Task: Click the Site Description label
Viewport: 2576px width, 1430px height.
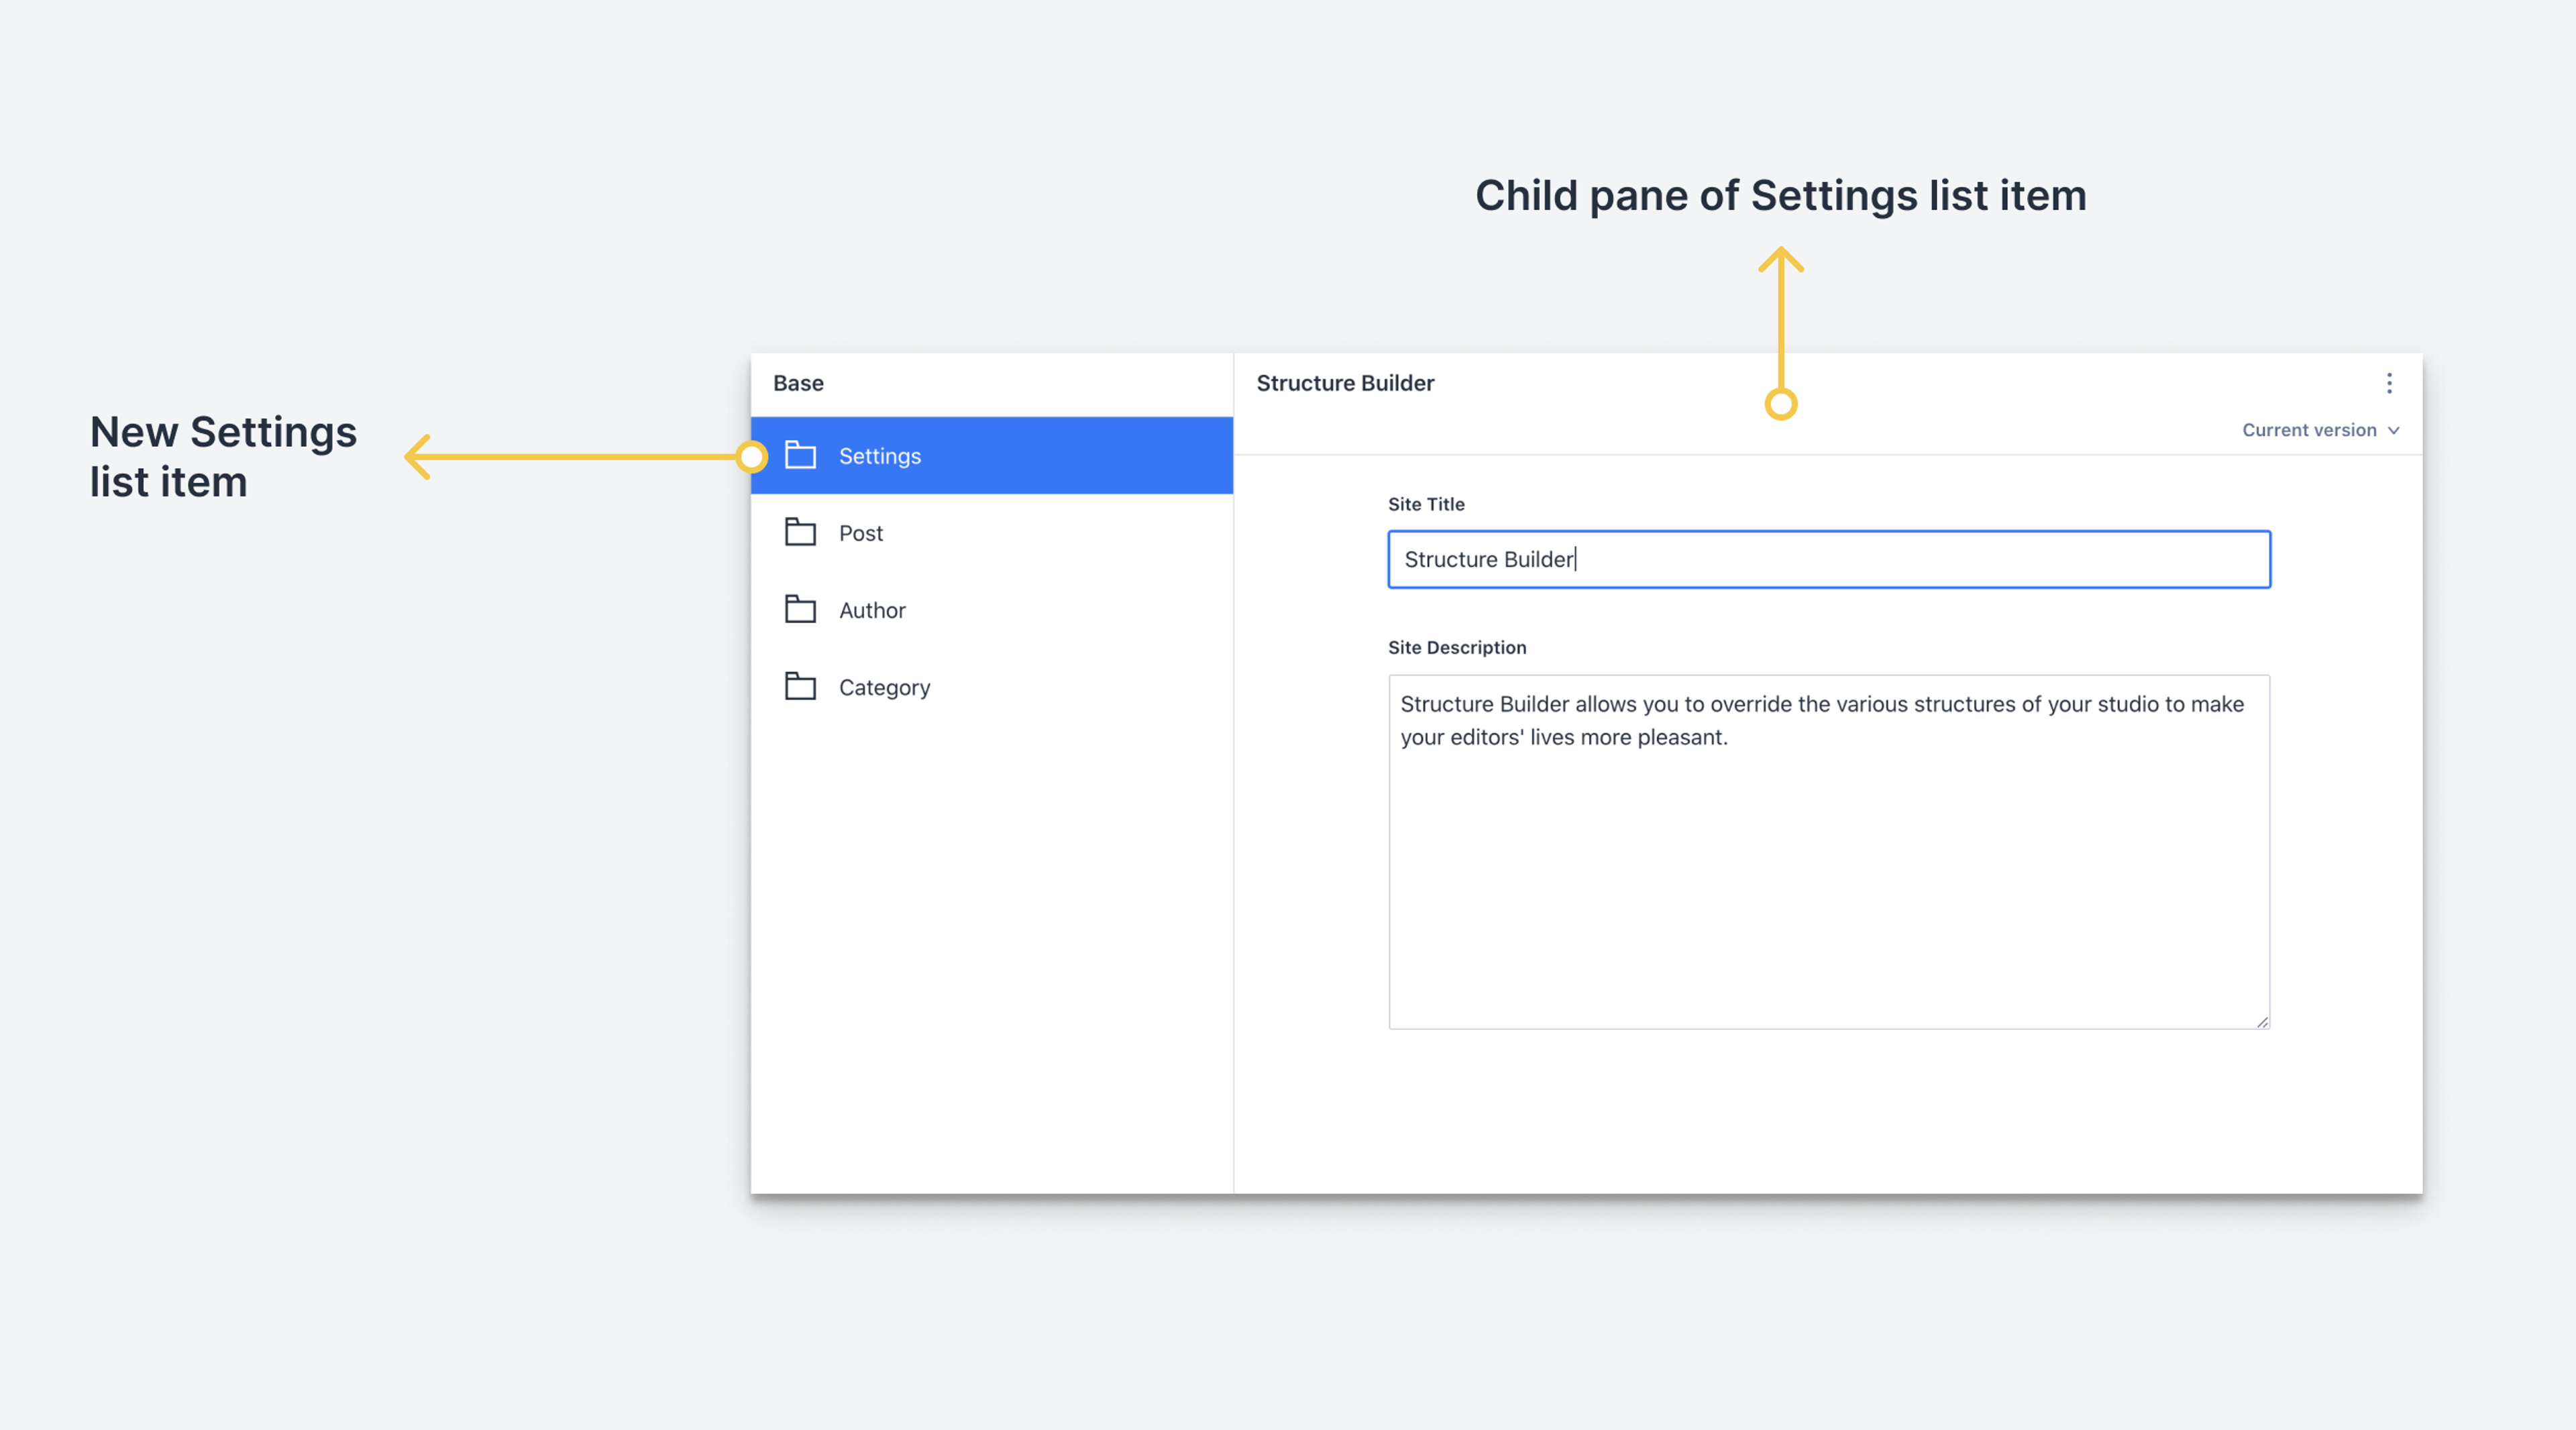Action: click(x=1457, y=647)
